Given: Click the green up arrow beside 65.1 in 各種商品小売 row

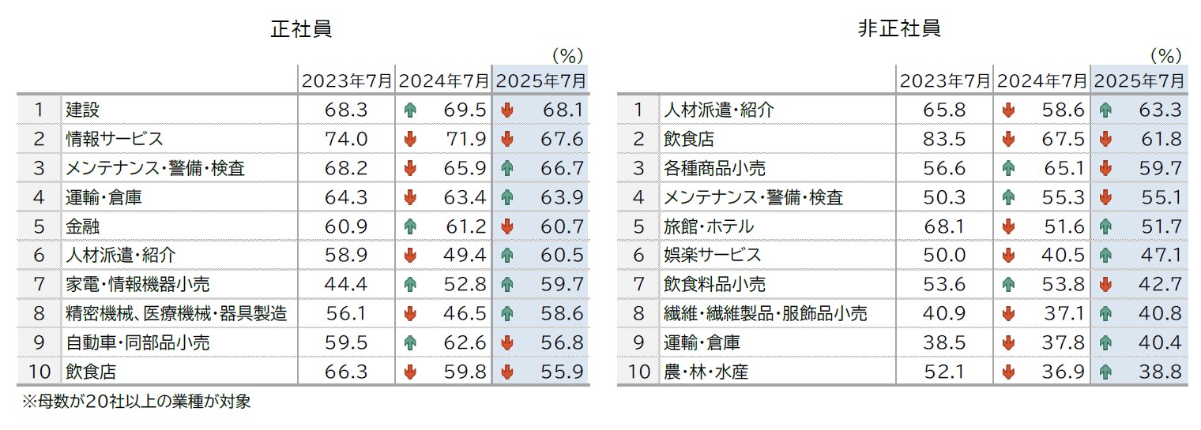Looking at the screenshot, I should tap(1007, 169).
